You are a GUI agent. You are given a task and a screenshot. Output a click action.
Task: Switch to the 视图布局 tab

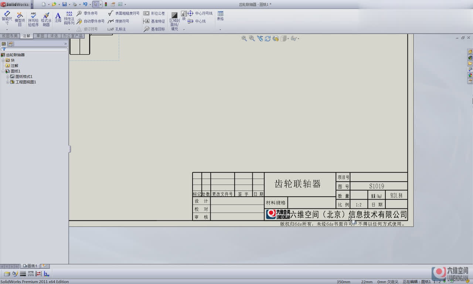10,36
